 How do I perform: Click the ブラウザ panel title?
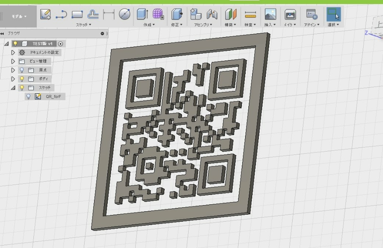coord(14,33)
